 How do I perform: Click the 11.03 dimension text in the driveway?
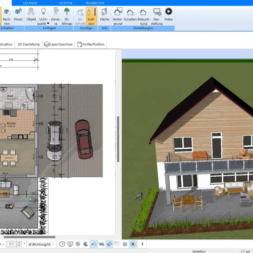[67, 131]
